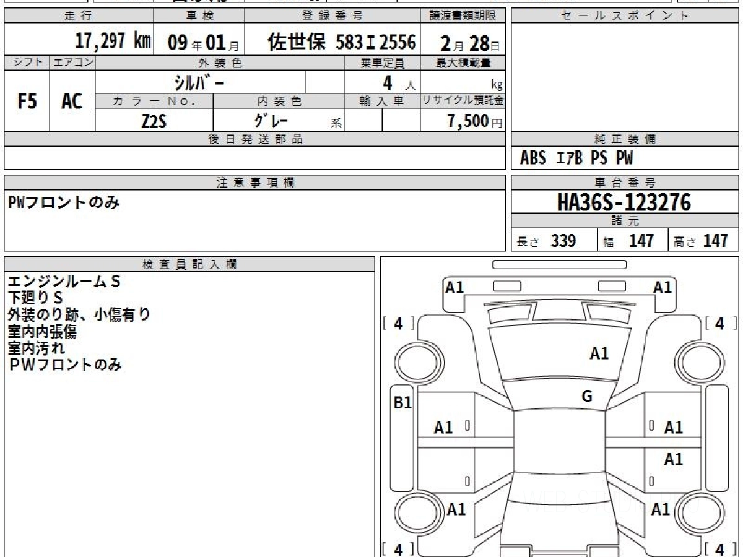
Task: Select the A1 mark on the hood
Action: [x=599, y=354]
